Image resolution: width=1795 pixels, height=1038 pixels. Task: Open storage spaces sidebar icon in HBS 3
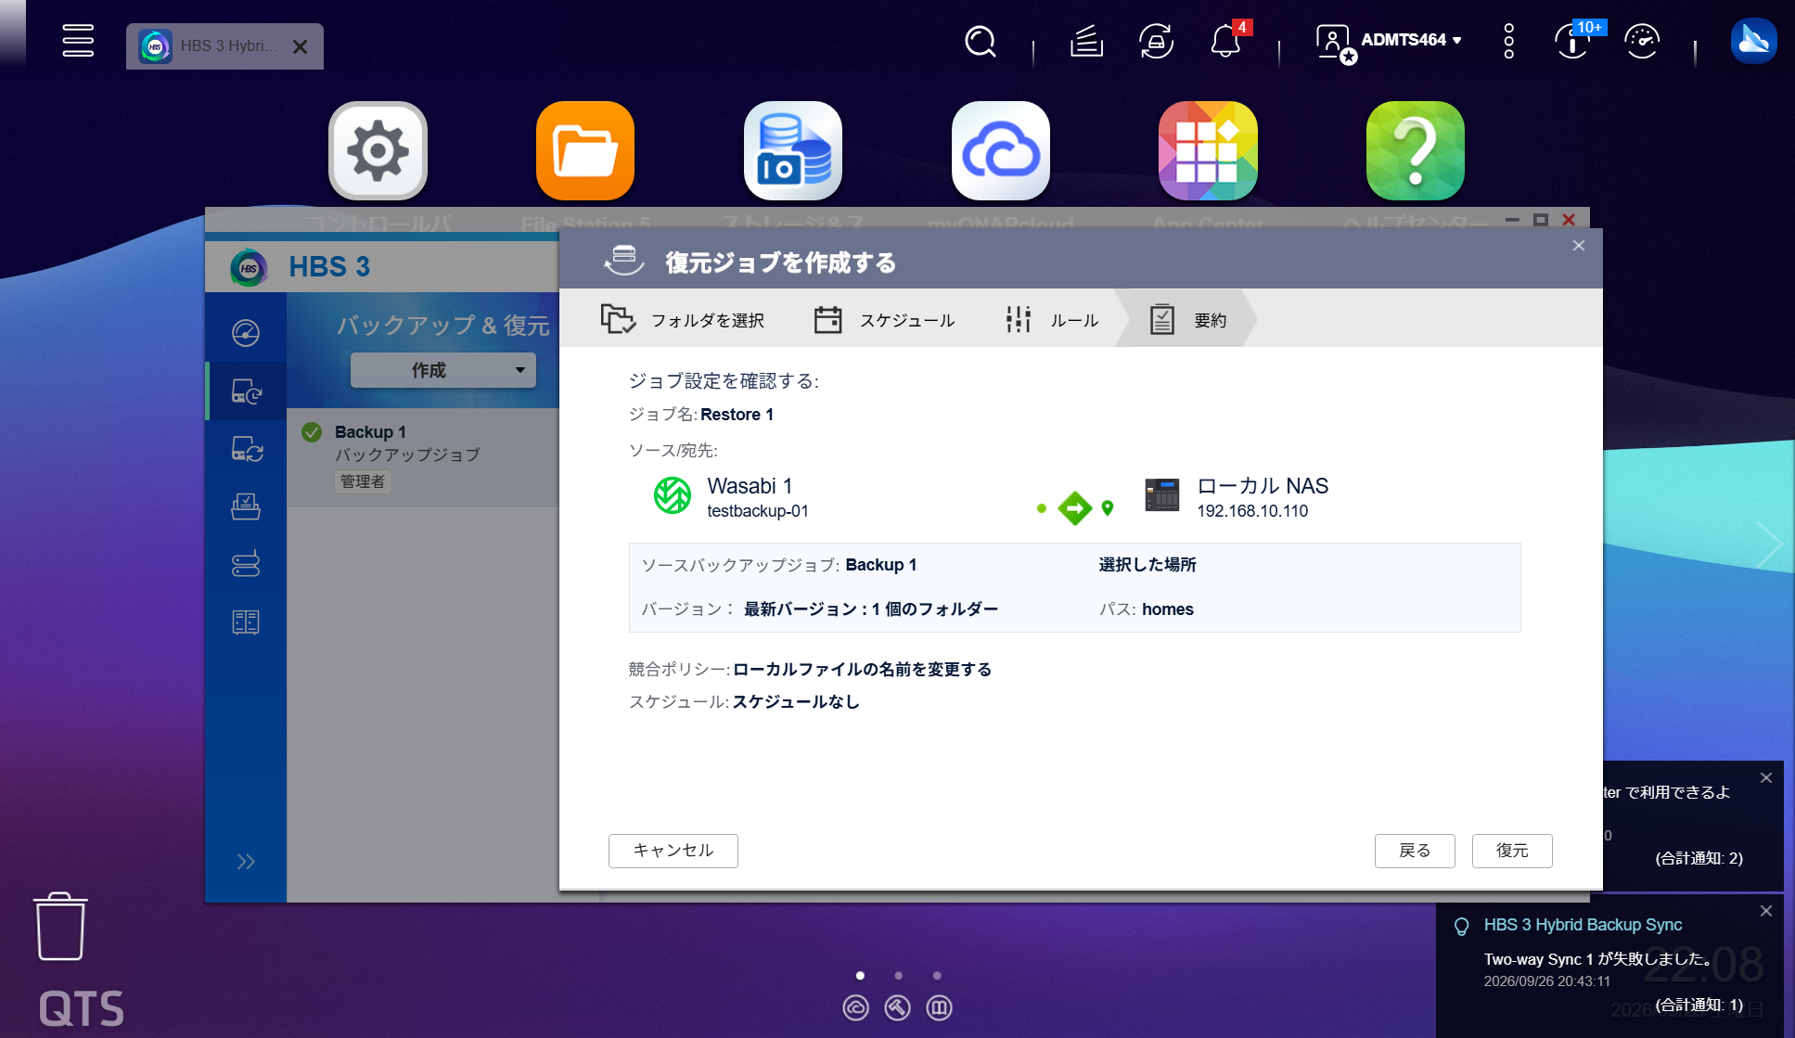(x=246, y=564)
